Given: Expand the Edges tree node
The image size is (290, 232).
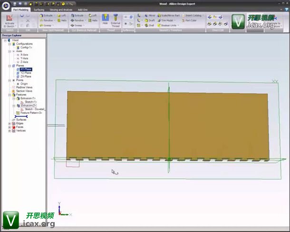Looking at the screenshot, I should point(10,123).
